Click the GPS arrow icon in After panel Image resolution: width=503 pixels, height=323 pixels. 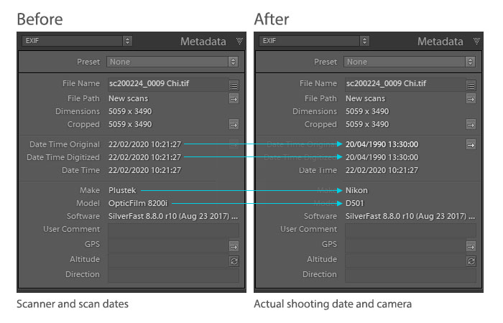(471, 246)
